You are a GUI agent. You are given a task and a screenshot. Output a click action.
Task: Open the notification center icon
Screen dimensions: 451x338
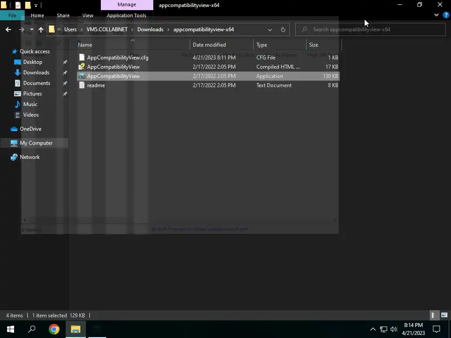(436, 329)
